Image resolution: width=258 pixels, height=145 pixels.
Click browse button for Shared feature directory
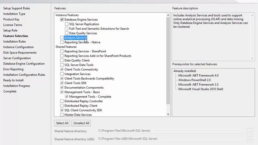(x=250, y=131)
